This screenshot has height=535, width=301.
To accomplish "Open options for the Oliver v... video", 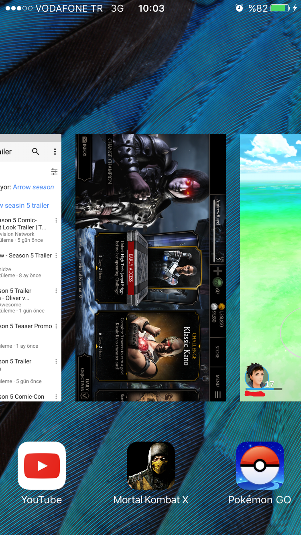I will pos(56,291).
